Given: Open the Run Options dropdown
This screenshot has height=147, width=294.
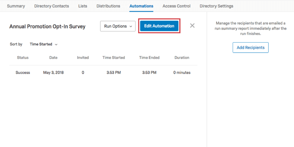Looking at the screenshot, I should [x=118, y=26].
